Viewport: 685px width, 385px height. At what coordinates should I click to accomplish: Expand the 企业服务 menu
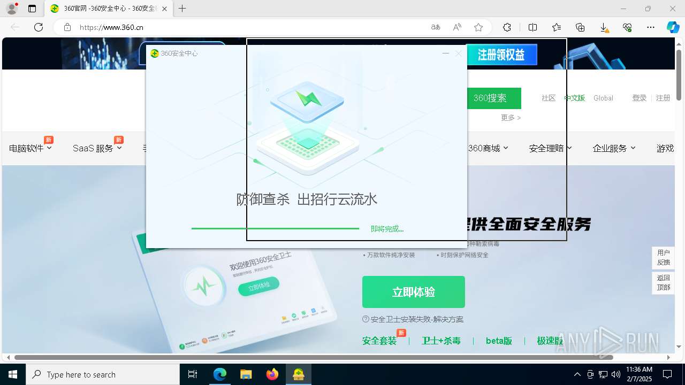coord(614,148)
